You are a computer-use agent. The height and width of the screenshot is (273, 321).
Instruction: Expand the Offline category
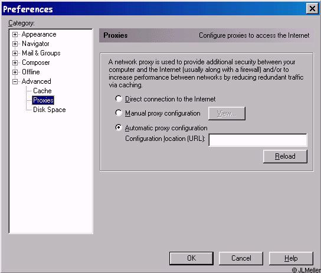[x=15, y=72]
